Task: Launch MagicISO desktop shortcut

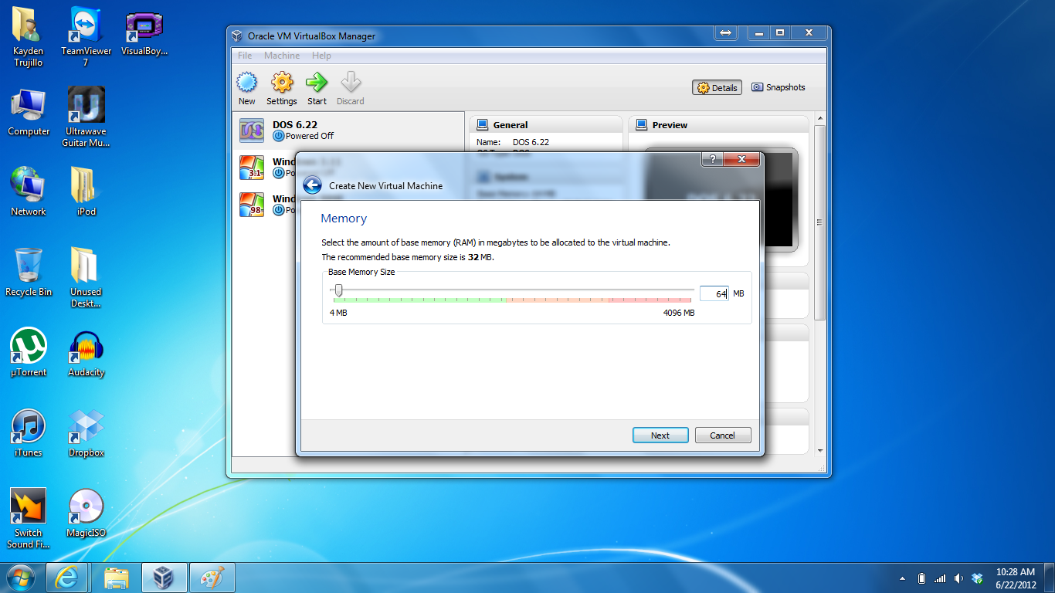Action: coord(87,513)
